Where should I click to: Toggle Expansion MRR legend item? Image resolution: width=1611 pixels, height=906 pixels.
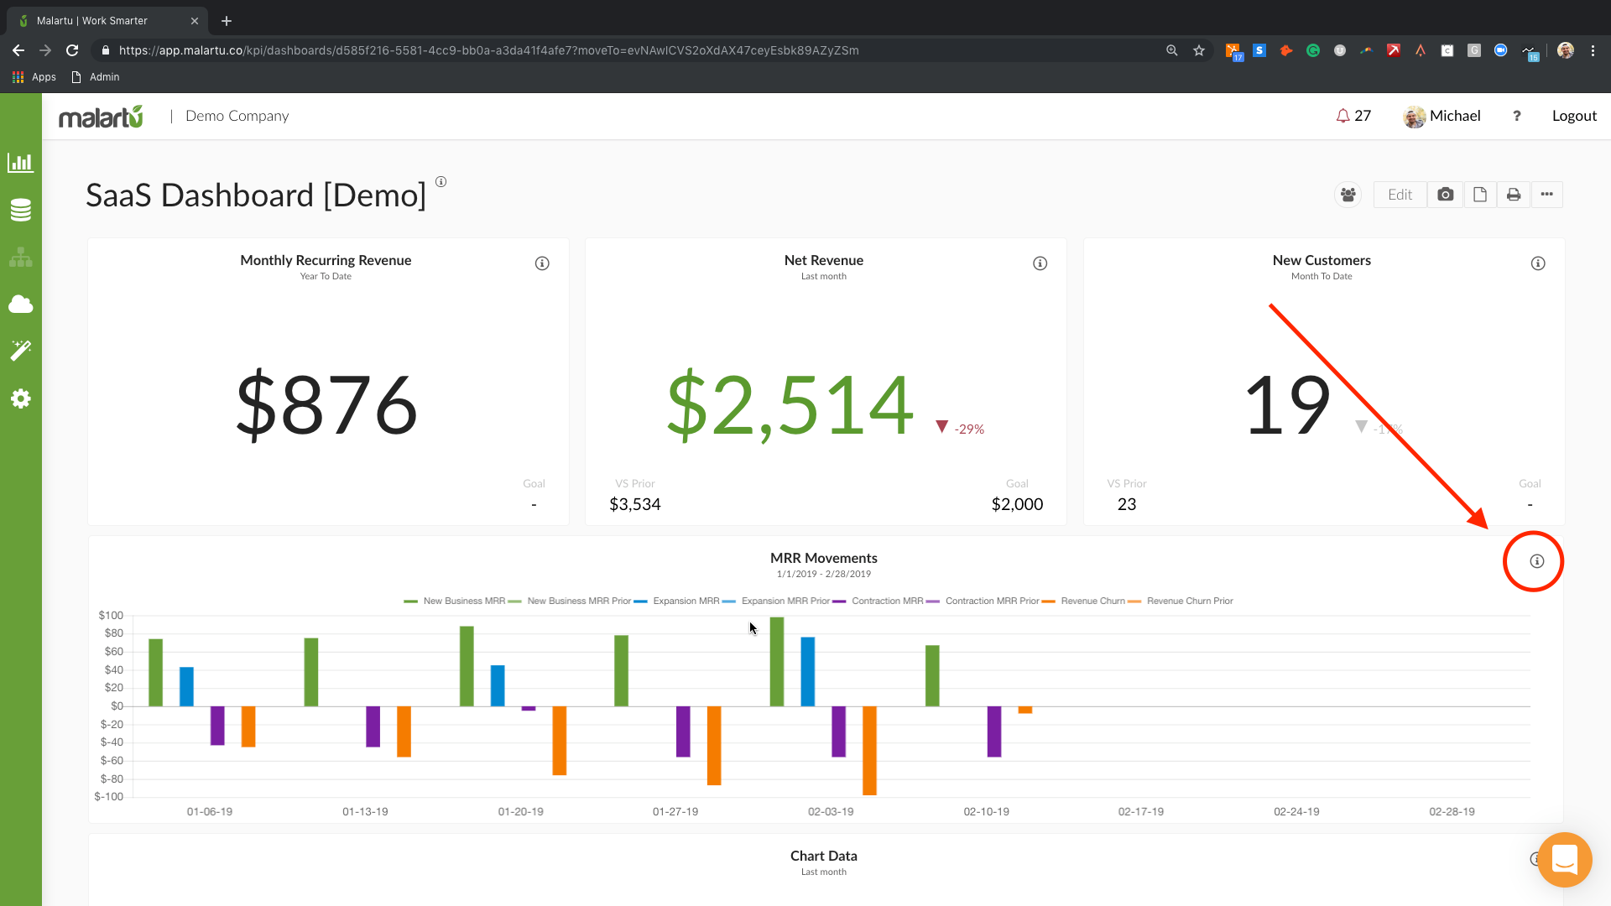click(x=676, y=601)
